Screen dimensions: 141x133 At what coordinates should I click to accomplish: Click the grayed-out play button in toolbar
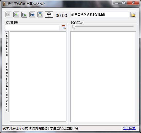click(8, 14)
